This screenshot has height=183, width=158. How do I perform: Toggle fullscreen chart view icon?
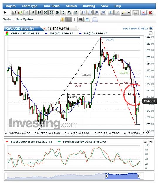click(95, 20)
